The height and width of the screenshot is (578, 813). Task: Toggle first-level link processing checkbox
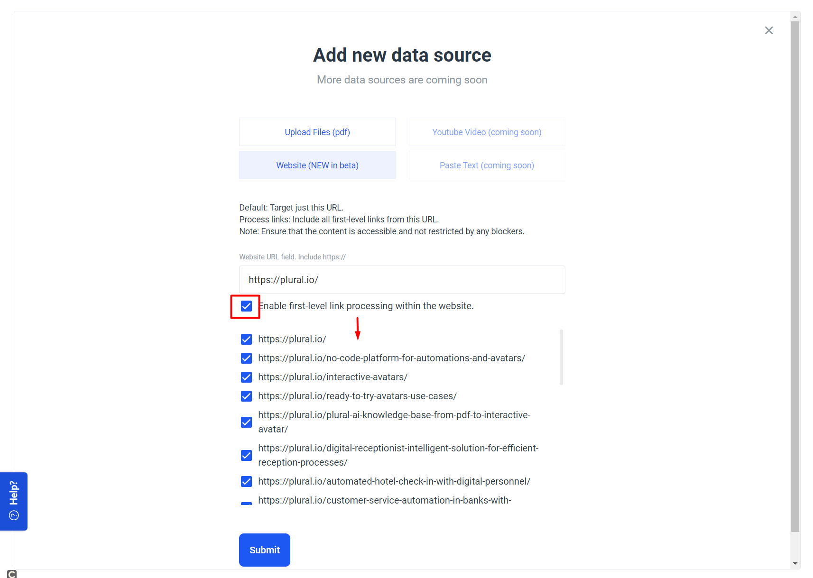[246, 306]
